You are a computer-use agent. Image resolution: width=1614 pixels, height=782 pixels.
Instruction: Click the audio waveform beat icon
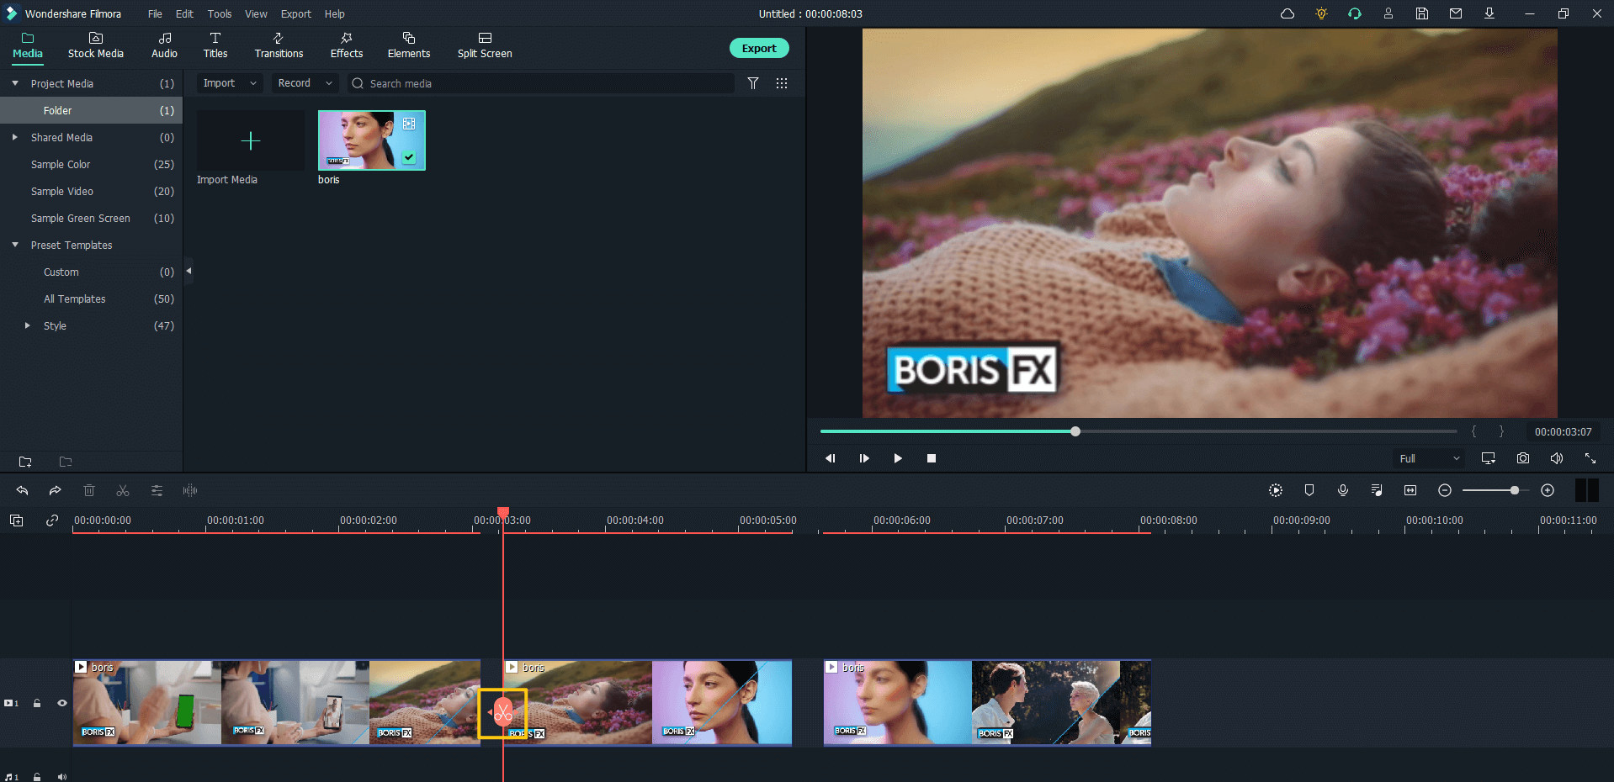190,490
